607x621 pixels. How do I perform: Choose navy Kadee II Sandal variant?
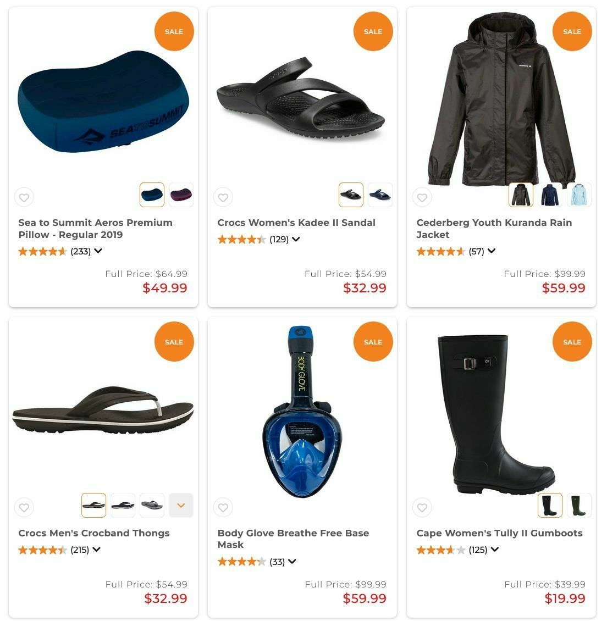pos(380,195)
